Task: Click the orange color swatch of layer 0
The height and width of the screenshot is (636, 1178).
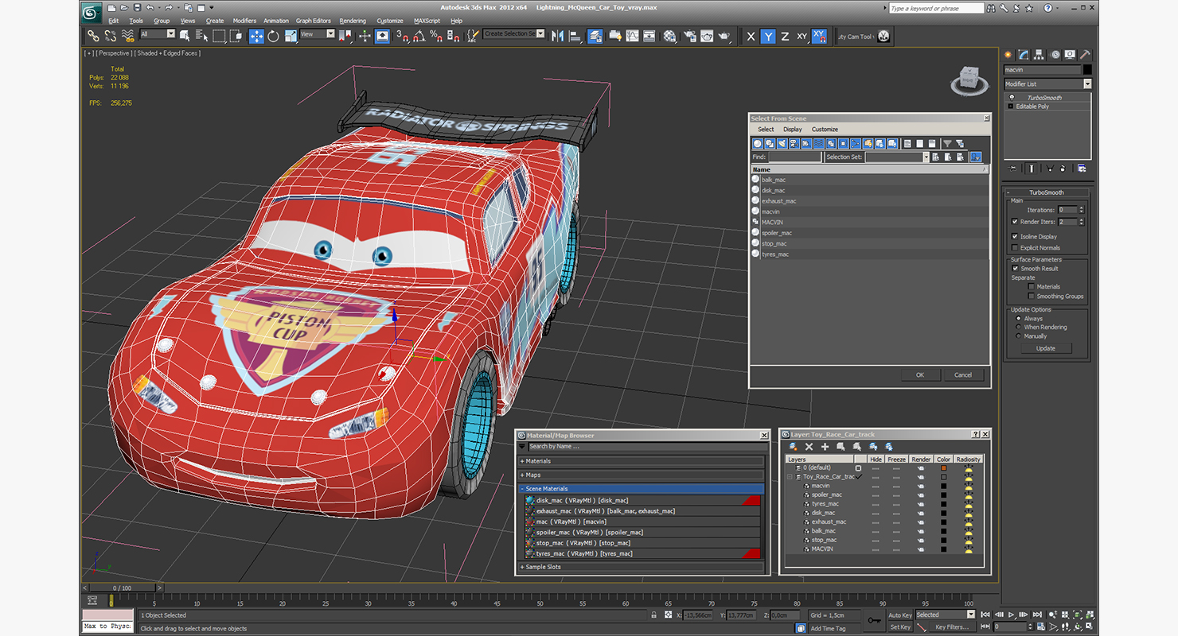Action: click(x=943, y=468)
